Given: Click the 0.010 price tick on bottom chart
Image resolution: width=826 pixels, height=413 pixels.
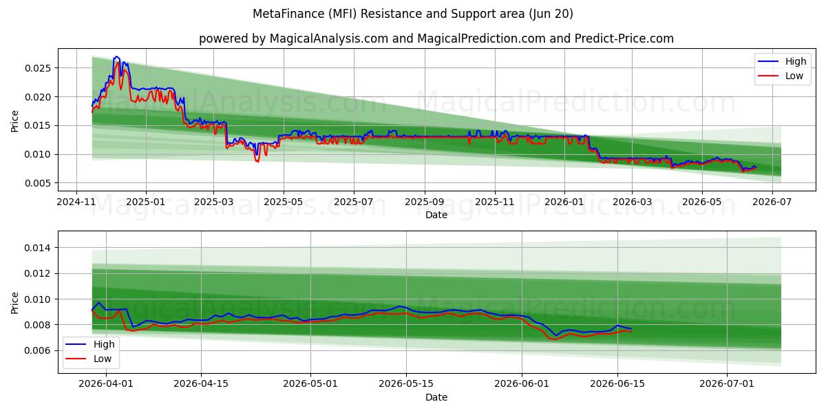Looking at the screenshot, I should pos(39,299).
